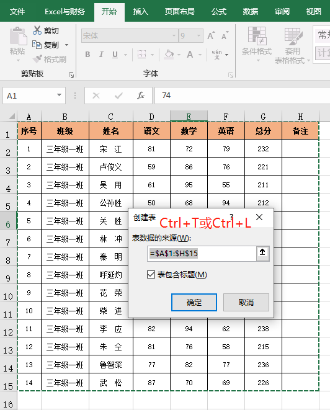The width and height of the screenshot is (330, 410).
Task: Click the formula bar showing 74
Action: (x=242, y=96)
